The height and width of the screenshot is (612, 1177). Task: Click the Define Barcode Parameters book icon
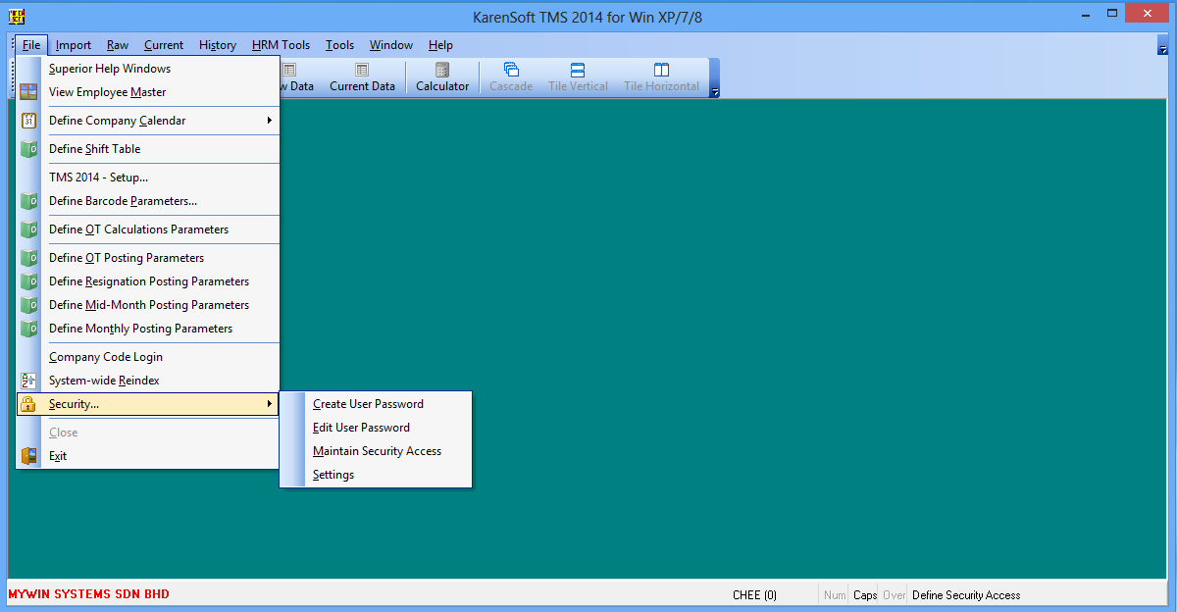[x=28, y=201]
